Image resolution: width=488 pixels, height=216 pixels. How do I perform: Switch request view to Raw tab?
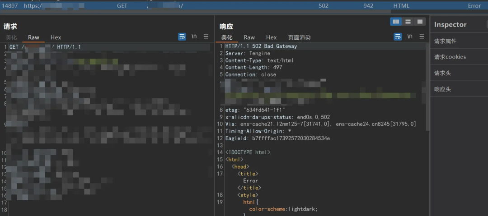33,37
